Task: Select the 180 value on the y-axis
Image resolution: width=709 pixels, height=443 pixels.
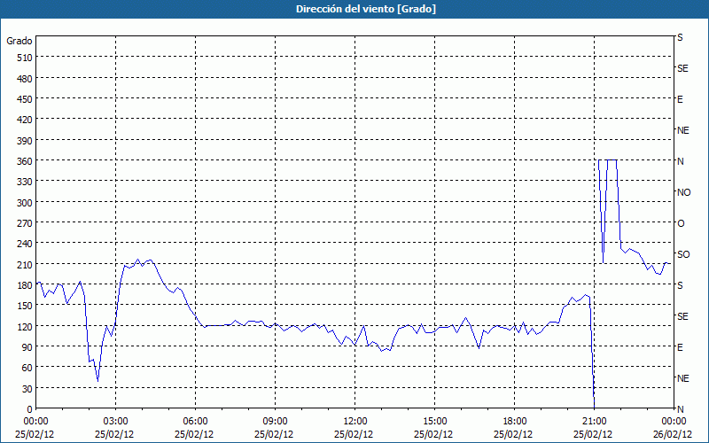Action: click(25, 285)
